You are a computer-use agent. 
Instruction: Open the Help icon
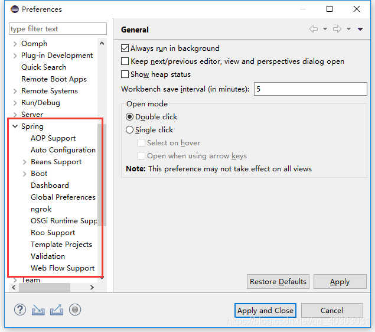20,310
